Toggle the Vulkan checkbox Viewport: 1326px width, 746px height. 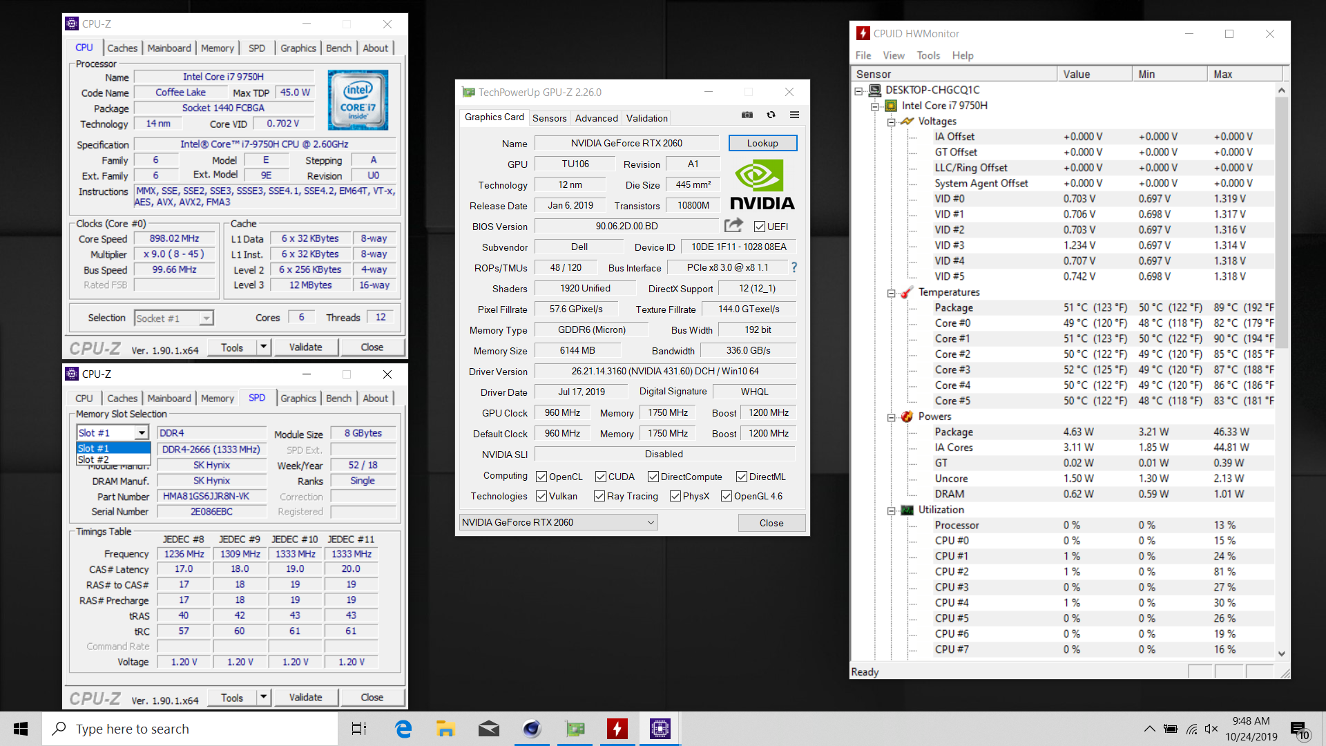[x=541, y=496]
